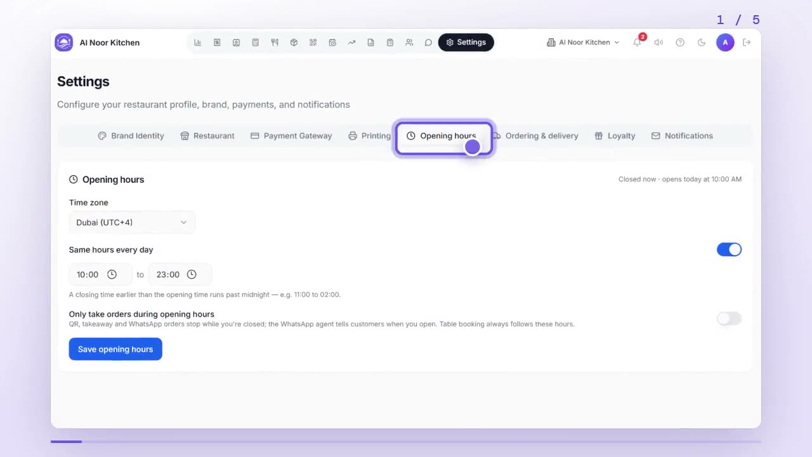Image resolution: width=812 pixels, height=457 pixels.
Task: Open the closing time 23:00 picker
Action: [180, 274]
